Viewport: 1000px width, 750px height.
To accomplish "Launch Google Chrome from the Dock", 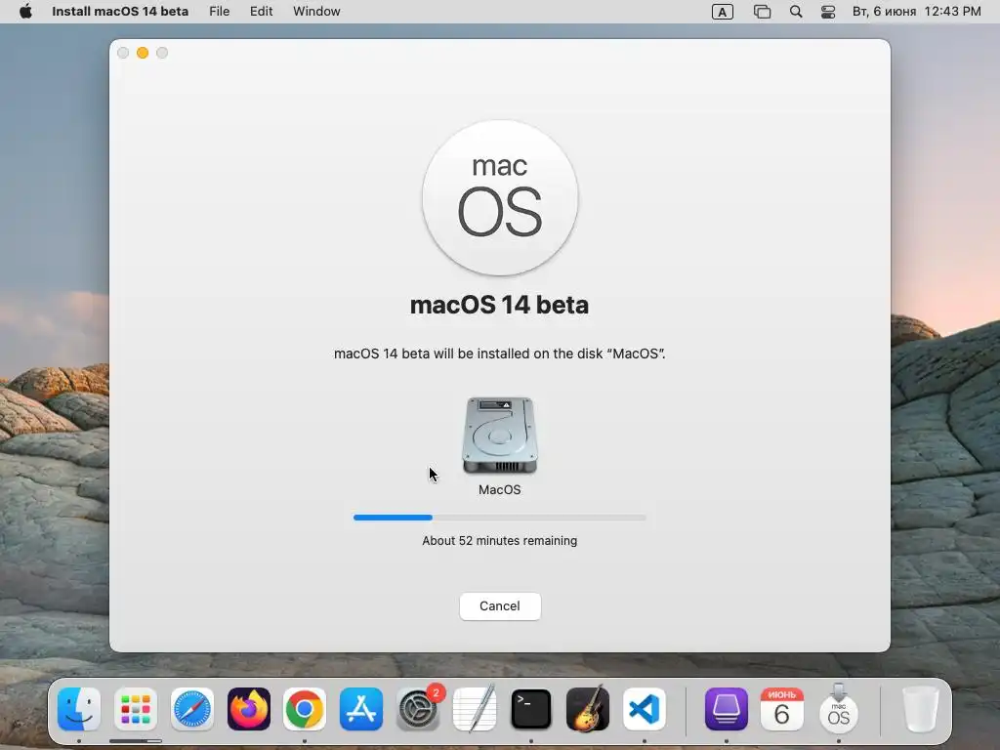I will (x=305, y=709).
